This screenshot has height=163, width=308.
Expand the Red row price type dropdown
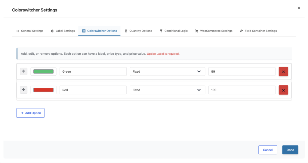(167, 90)
